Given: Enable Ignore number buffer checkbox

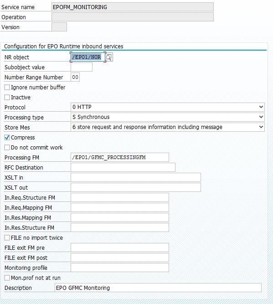Looking at the screenshot, I should 7,87.
